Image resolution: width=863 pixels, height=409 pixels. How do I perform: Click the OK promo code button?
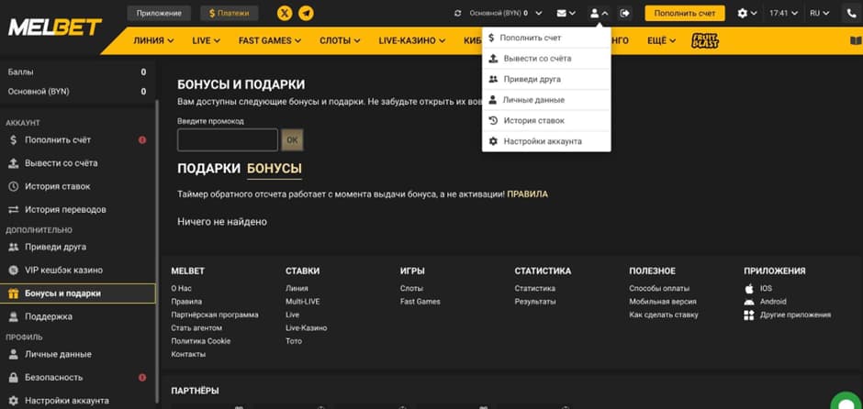click(x=292, y=140)
